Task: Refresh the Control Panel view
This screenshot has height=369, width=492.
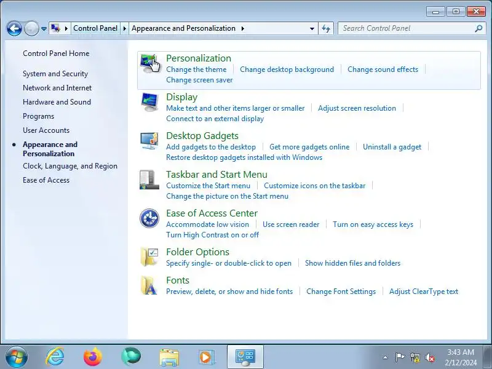Action: (326, 28)
